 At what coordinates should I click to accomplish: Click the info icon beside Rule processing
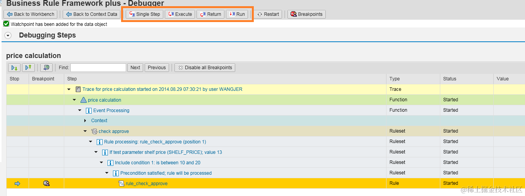pyautogui.click(x=99, y=142)
